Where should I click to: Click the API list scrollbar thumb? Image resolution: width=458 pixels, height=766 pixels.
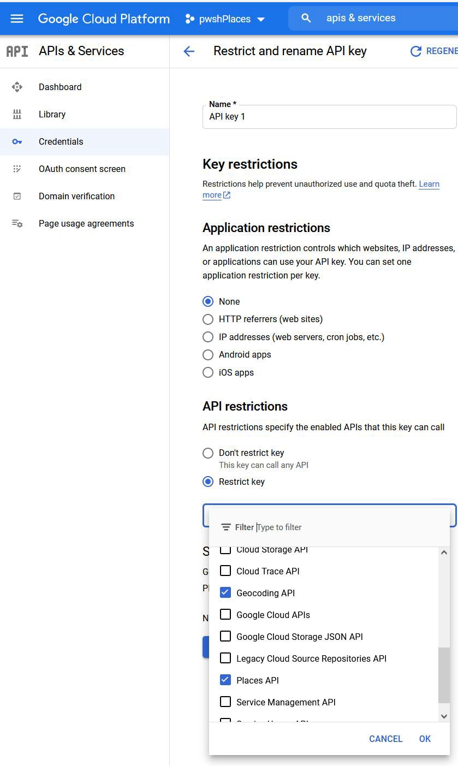coord(444,675)
